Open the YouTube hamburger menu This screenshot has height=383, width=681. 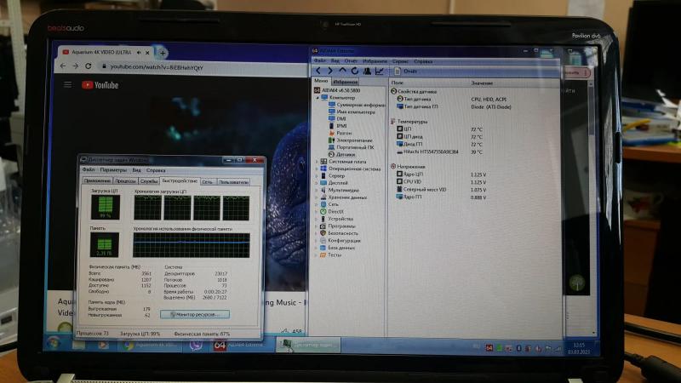[x=68, y=84]
